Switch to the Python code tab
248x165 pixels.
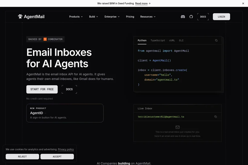[x=142, y=40]
